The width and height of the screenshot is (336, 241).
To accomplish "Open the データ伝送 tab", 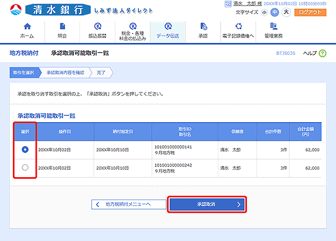I will 168,31.
